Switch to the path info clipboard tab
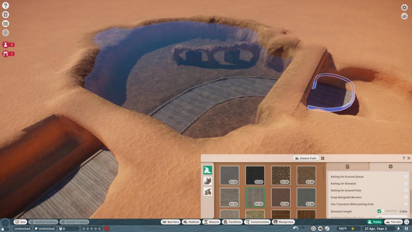This screenshot has height=232, width=412. pyautogui.click(x=348, y=166)
